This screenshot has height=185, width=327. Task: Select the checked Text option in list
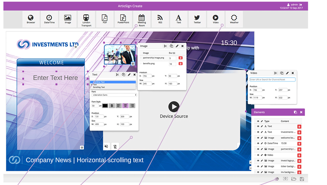coord(113,85)
